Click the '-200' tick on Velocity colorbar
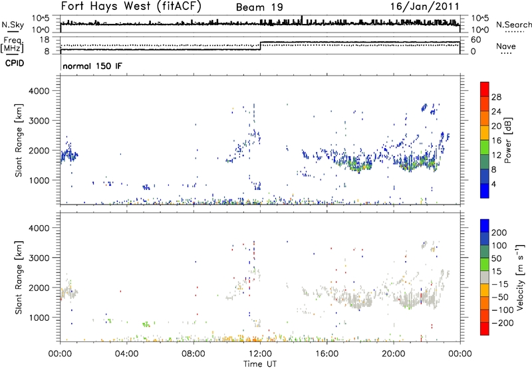Screen dimensions: 532x368 tap(503, 323)
